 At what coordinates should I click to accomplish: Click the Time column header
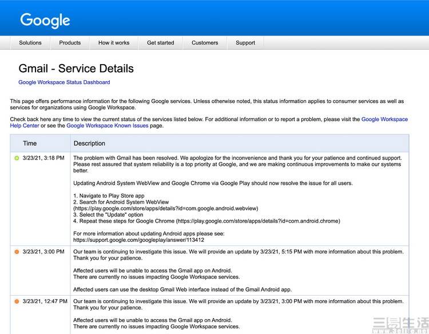coord(30,144)
